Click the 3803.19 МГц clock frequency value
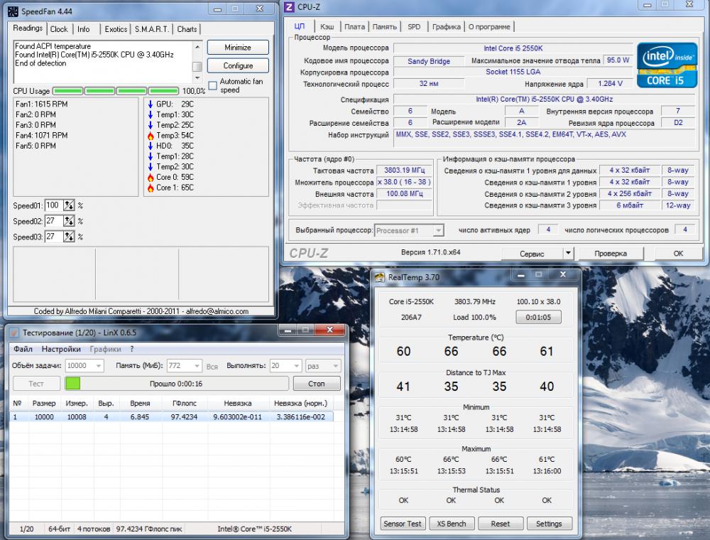Image resolution: width=710 pixels, height=540 pixels. point(405,171)
